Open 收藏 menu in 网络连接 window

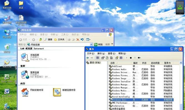pos(54,35)
